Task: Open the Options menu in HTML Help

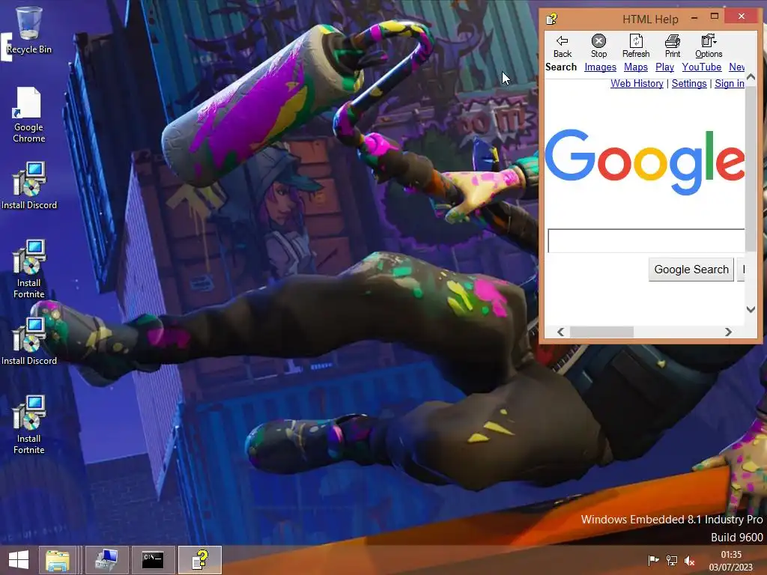Action: [x=709, y=46]
